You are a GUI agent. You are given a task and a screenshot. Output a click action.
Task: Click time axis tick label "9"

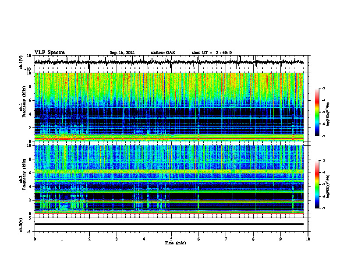click(x=280, y=239)
